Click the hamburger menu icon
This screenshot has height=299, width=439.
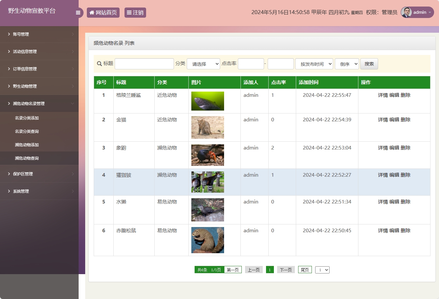coord(78,12)
